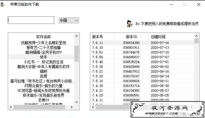Click creation date 2020-06-22
Image resolution: width=205 pixels, height=118 pixels.
(x=160, y=67)
